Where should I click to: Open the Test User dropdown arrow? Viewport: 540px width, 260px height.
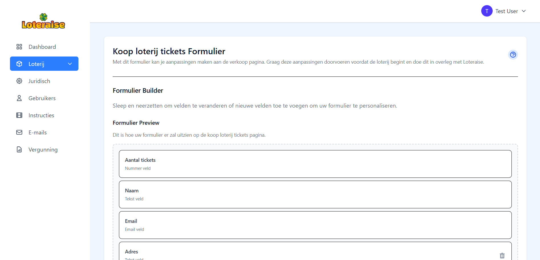[x=524, y=11]
